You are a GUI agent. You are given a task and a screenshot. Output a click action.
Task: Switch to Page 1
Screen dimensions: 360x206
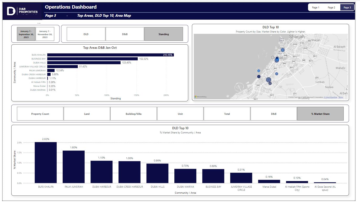(316, 7)
